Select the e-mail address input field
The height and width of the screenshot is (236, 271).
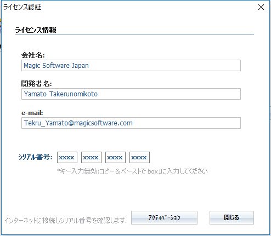[131, 123]
